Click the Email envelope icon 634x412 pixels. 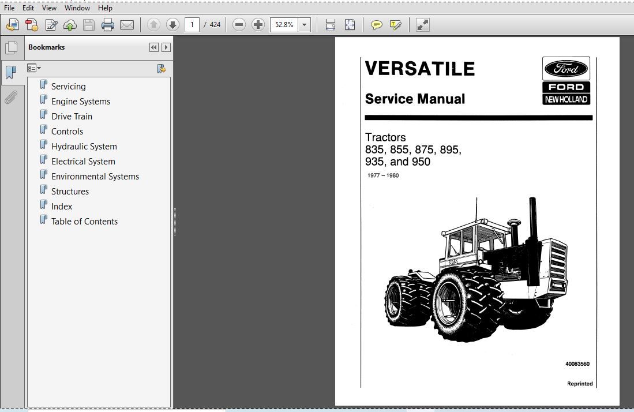(x=126, y=25)
